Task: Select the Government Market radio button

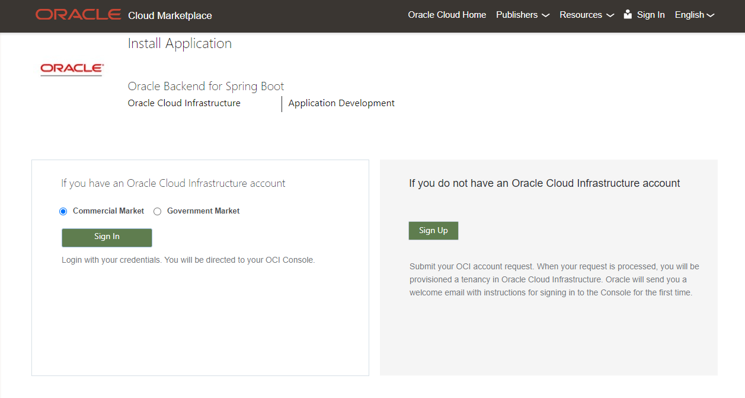Action: (158, 211)
